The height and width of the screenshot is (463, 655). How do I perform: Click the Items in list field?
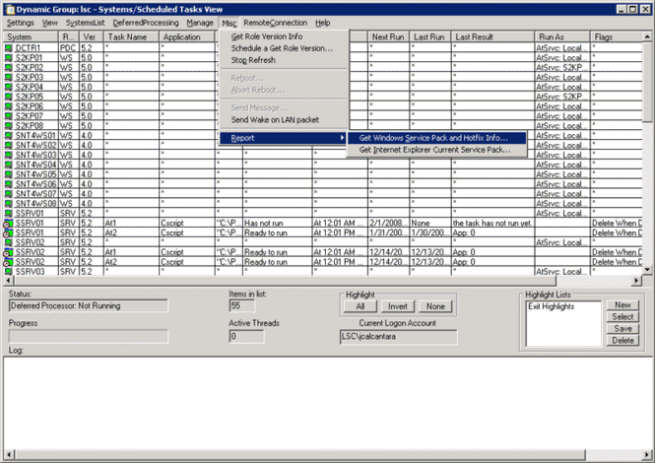(241, 306)
